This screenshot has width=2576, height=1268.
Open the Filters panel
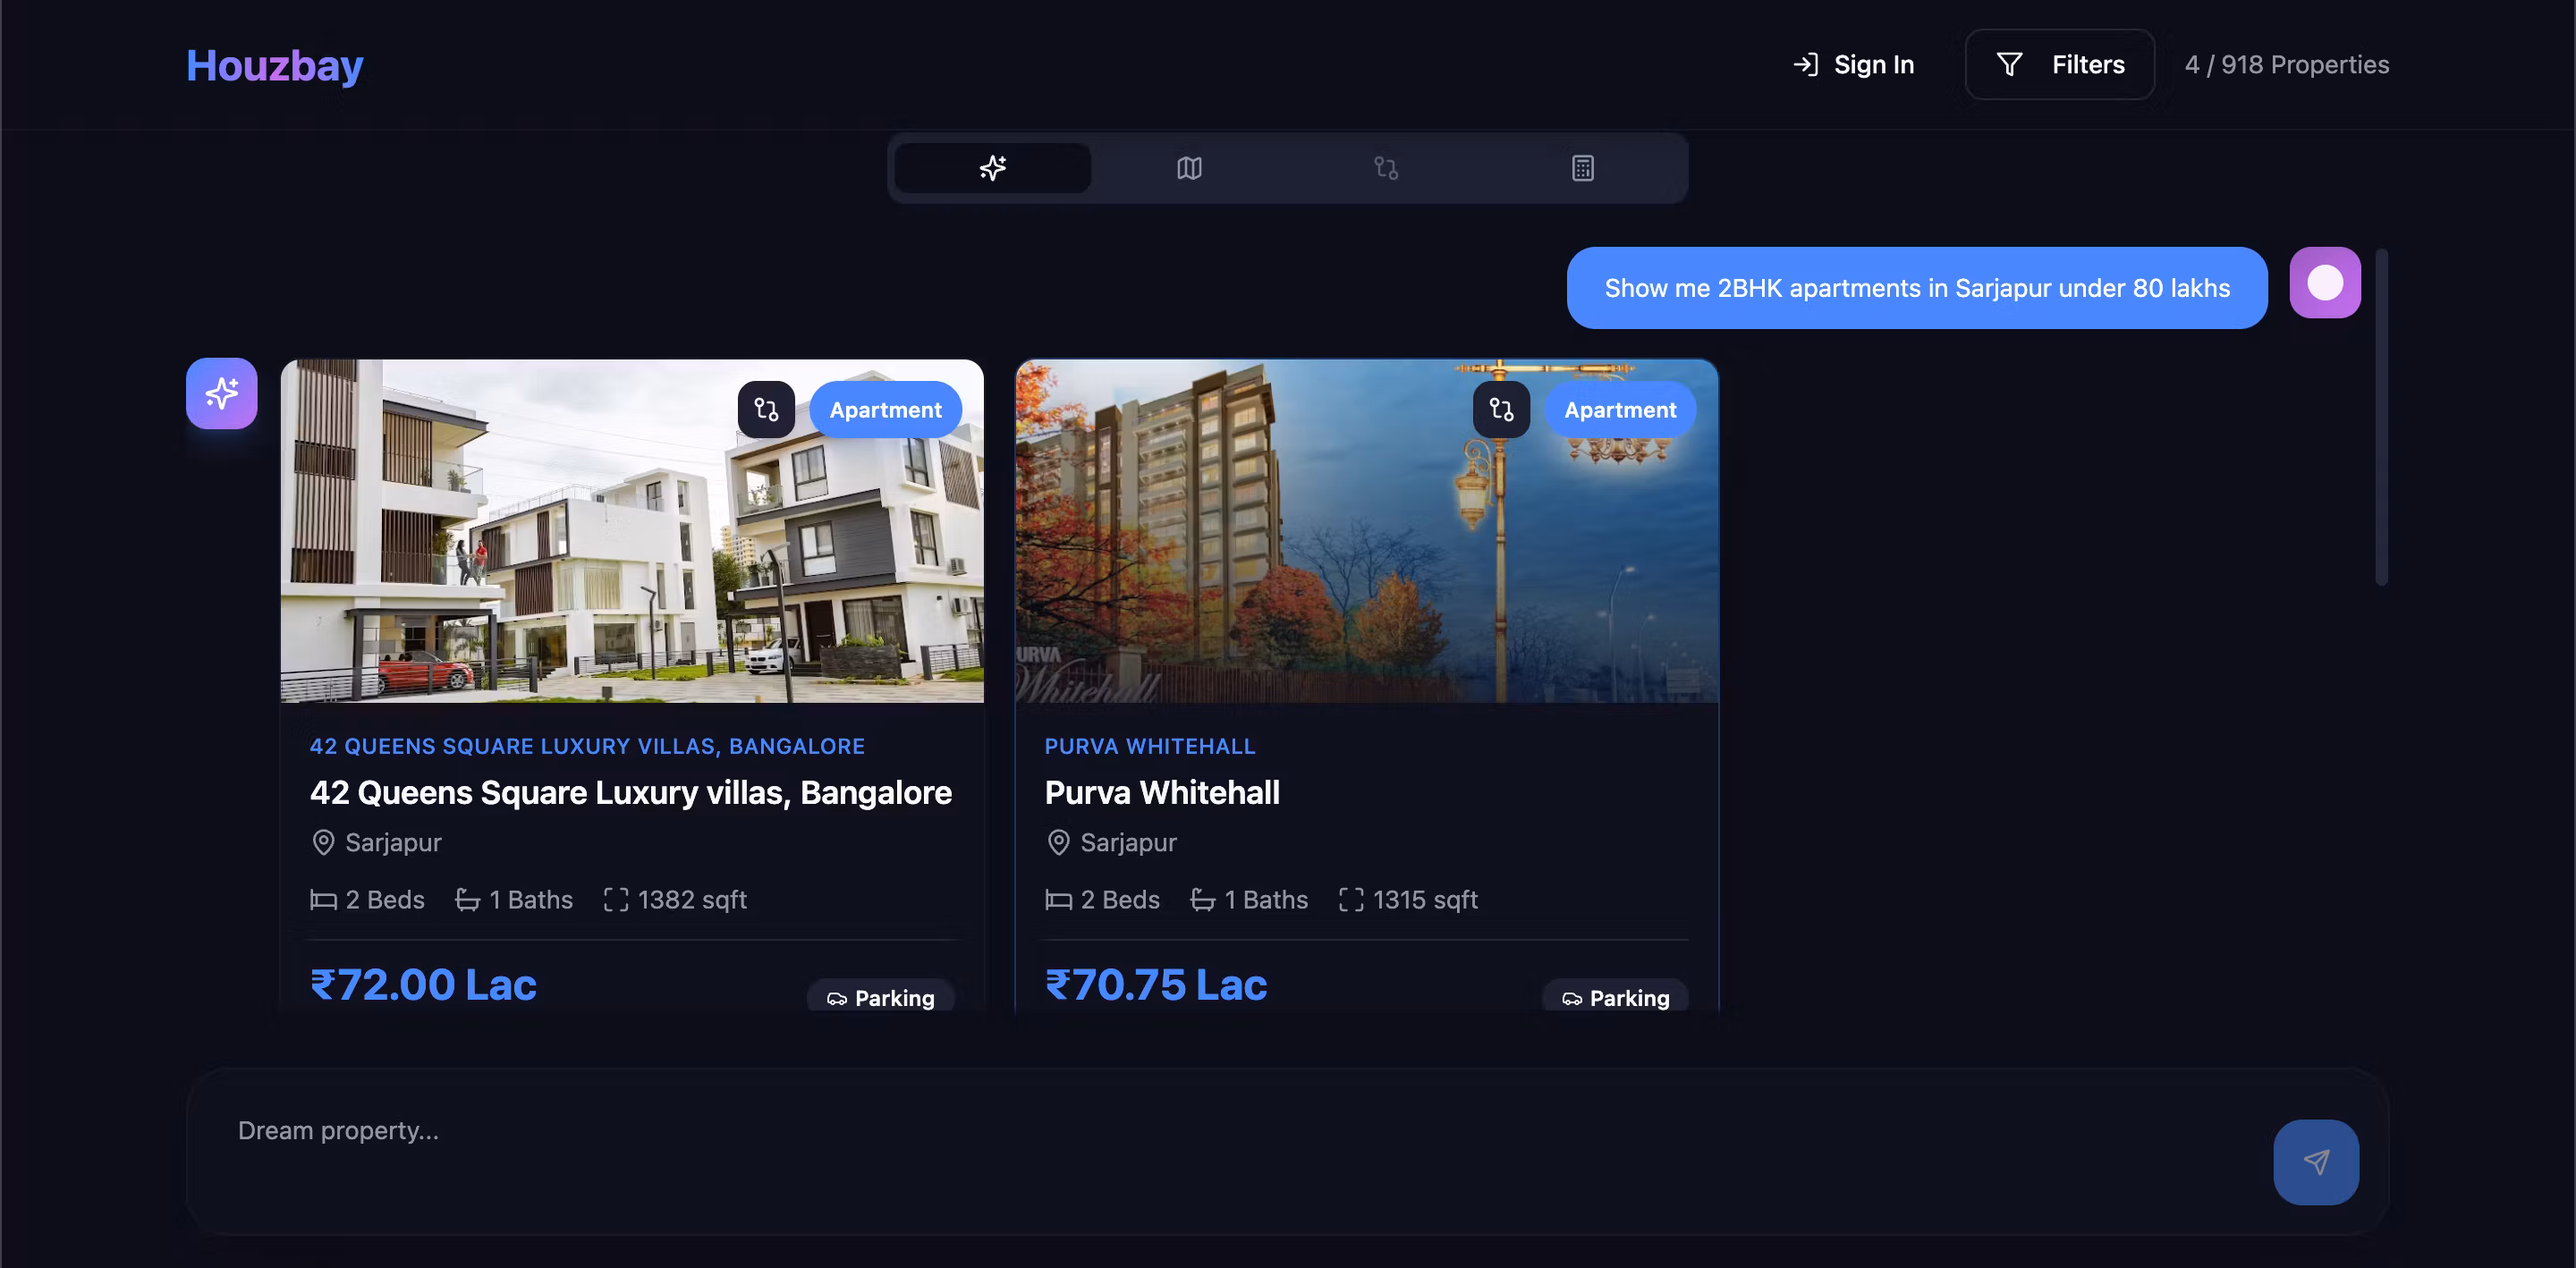point(2059,65)
